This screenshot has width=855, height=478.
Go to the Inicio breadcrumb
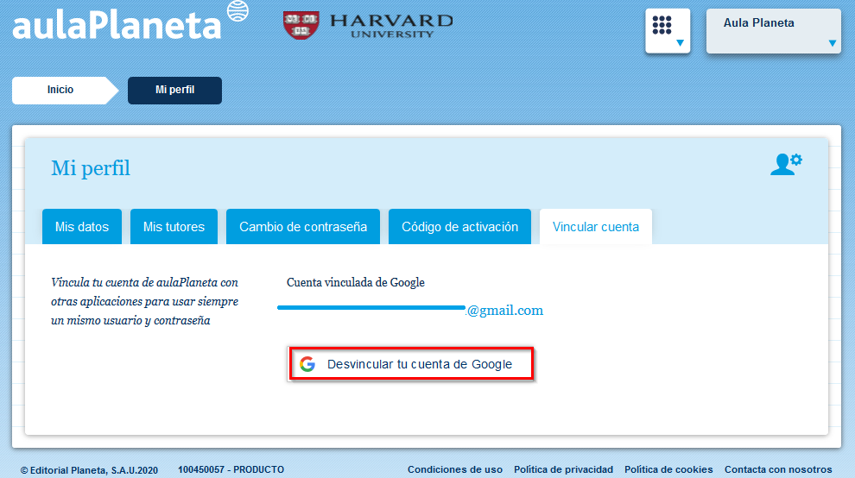pyautogui.click(x=60, y=90)
